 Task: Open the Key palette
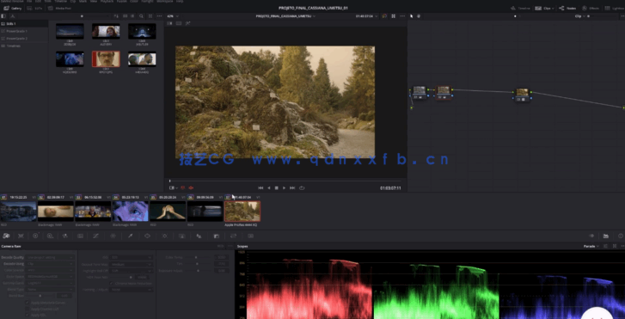pyautogui.click(x=217, y=236)
